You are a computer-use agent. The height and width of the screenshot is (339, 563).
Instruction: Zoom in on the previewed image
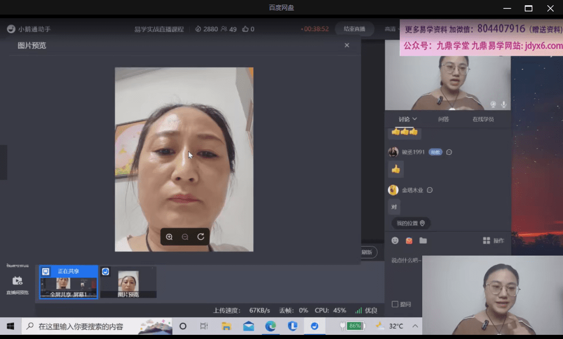click(x=169, y=237)
